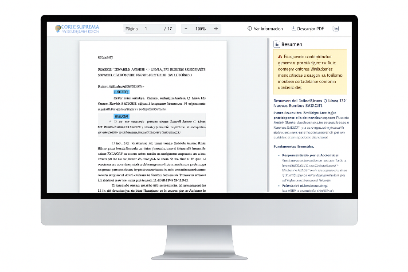Click the warning triangle in yellow notice
Image resolution: width=408 pixels, height=272 pixels.
tap(280, 57)
